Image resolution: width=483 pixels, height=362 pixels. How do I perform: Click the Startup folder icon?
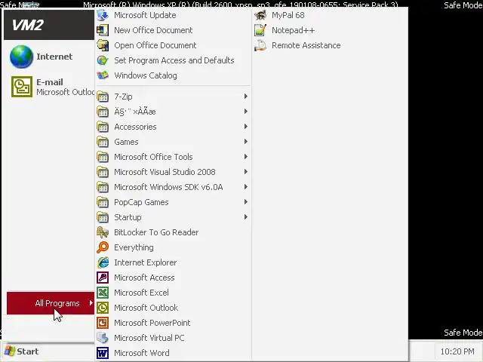(103, 217)
